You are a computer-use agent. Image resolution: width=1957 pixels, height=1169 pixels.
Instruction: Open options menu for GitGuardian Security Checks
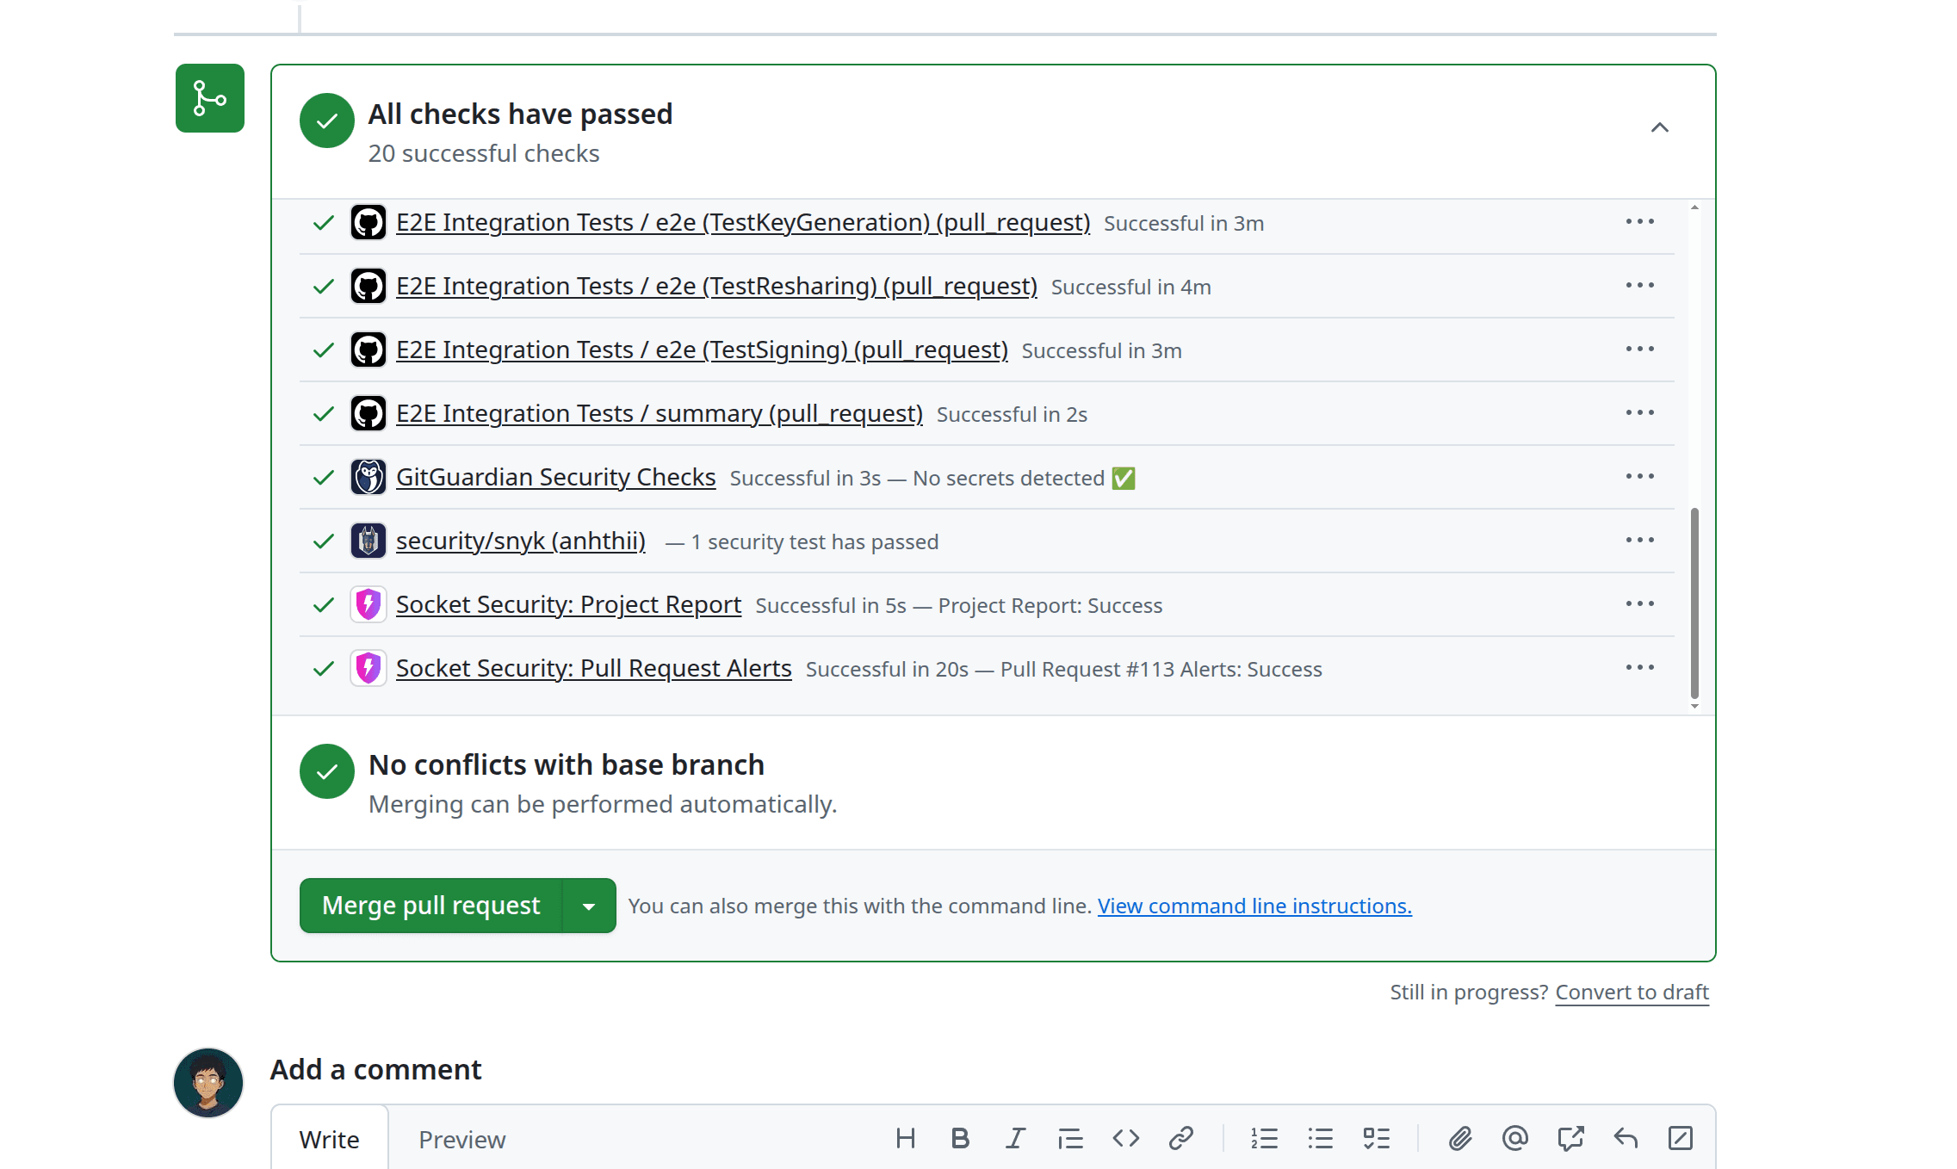tap(1640, 476)
